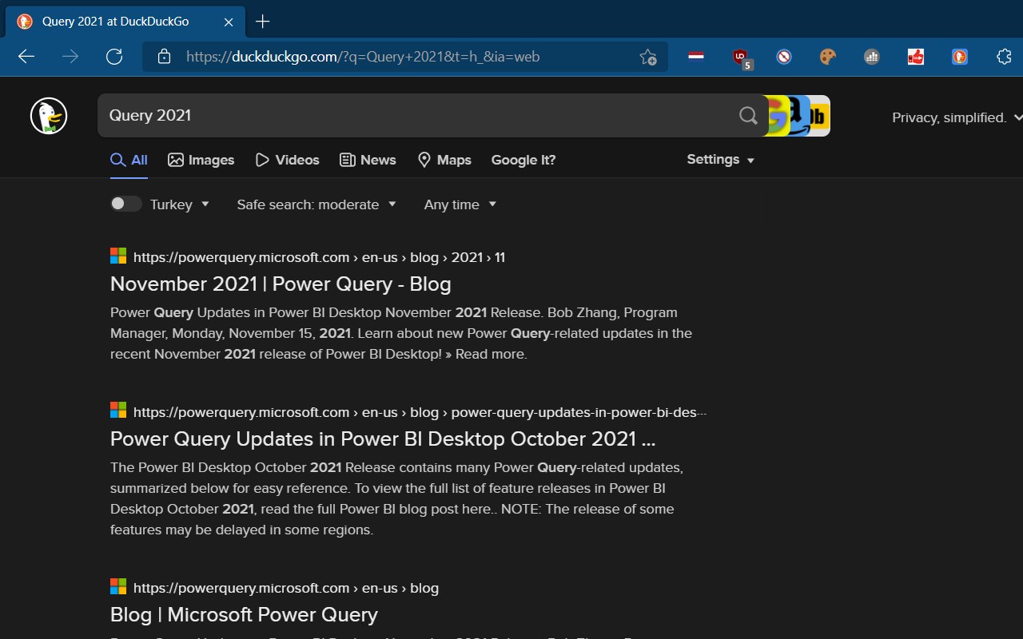
Task: Click the DuckDuckGo extension icon in toolbar
Action: click(960, 57)
